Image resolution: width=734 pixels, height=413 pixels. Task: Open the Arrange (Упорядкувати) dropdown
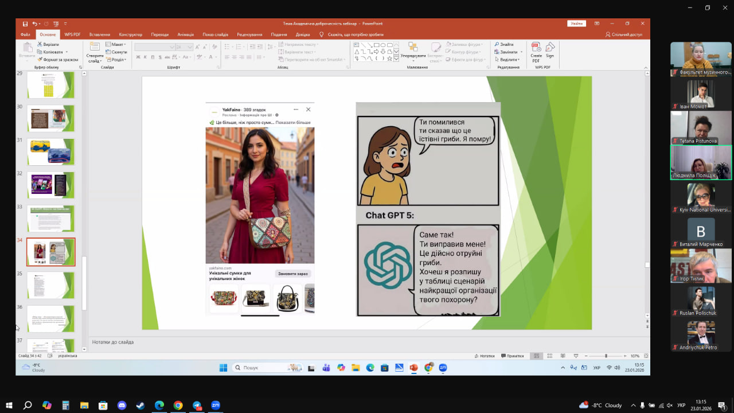413,51
